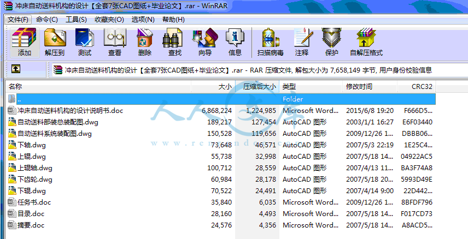
Task: Sort by the 名称 column header
Action: [x=98, y=87]
